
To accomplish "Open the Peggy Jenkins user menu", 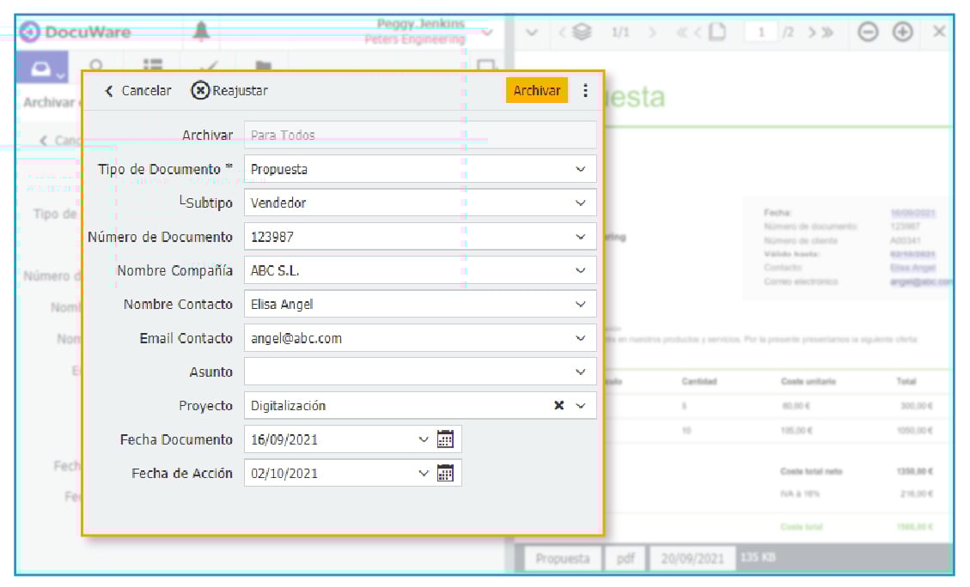I will [x=487, y=33].
